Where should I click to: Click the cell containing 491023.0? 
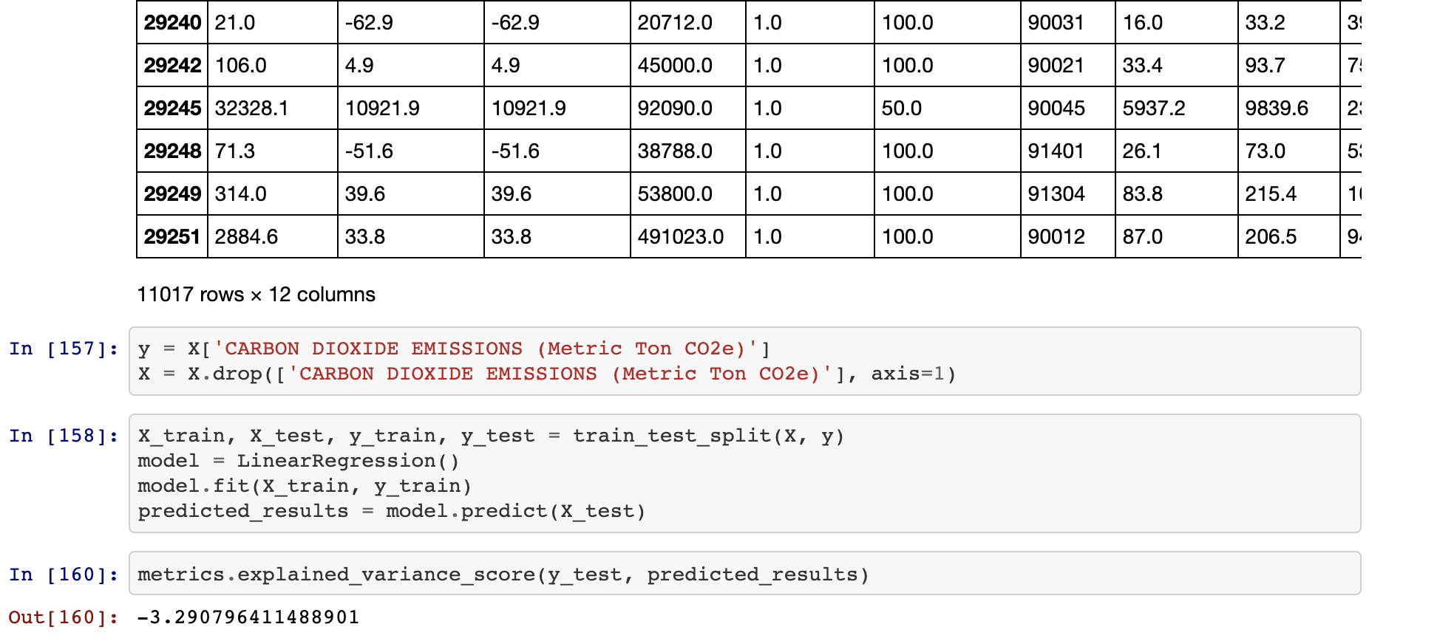(688, 236)
